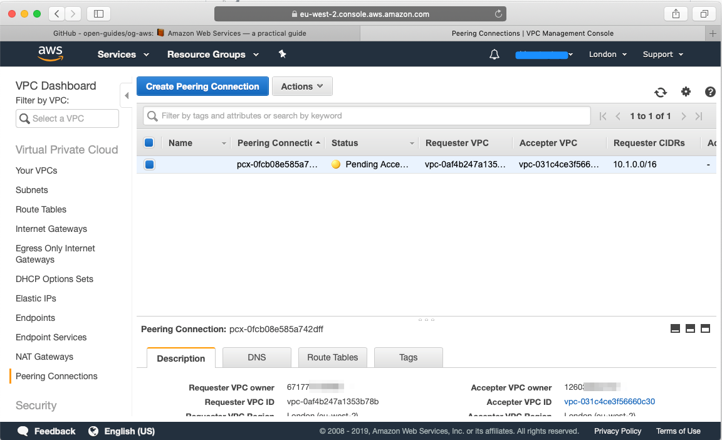Switch to the Description tab
Viewport: 722px width, 440px height.
tap(181, 358)
